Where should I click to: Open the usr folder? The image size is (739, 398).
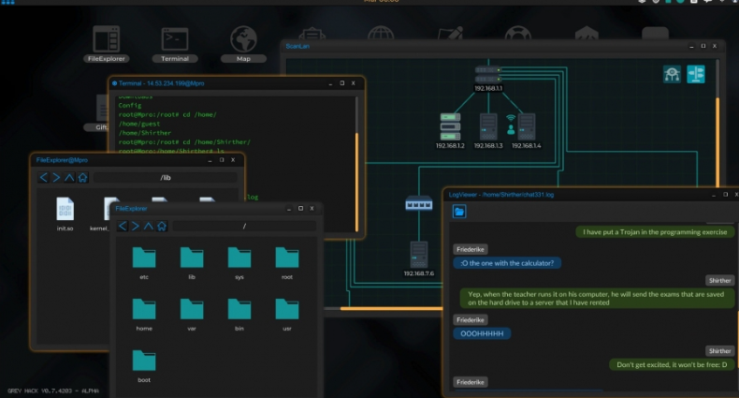[287, 315]
